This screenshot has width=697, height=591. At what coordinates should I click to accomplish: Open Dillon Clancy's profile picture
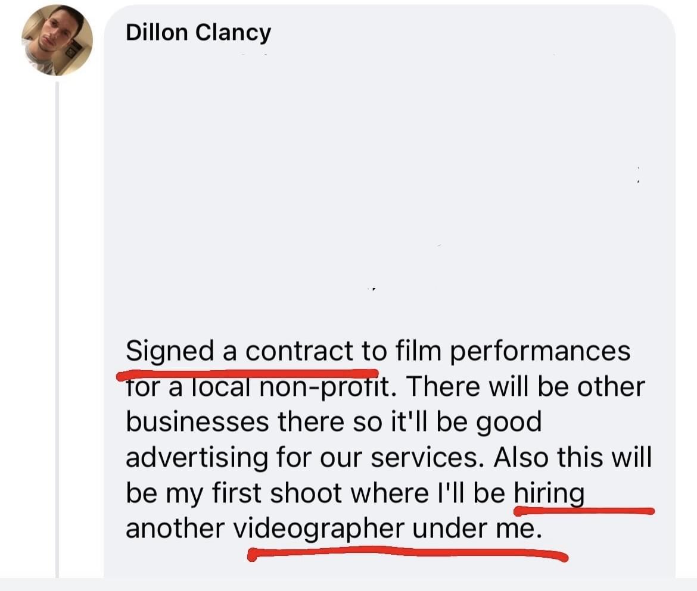click(x=57, y=40)
